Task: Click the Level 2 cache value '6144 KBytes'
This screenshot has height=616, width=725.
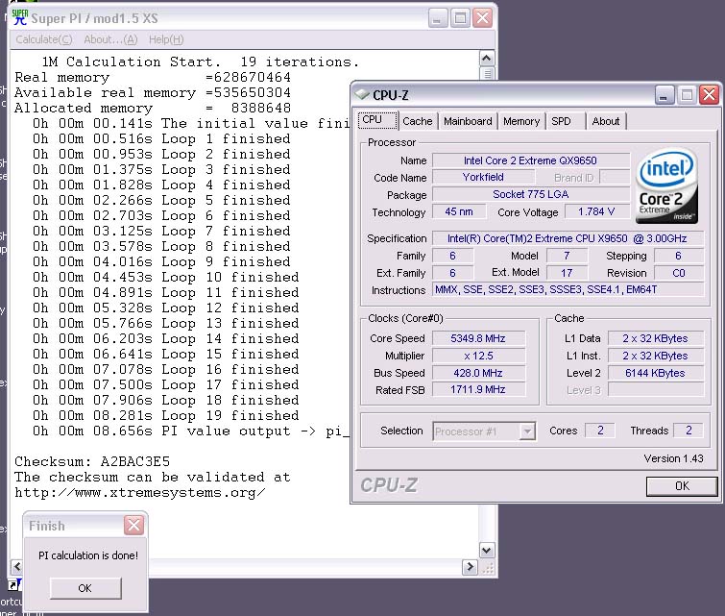Action: click(x=656, y=373)
